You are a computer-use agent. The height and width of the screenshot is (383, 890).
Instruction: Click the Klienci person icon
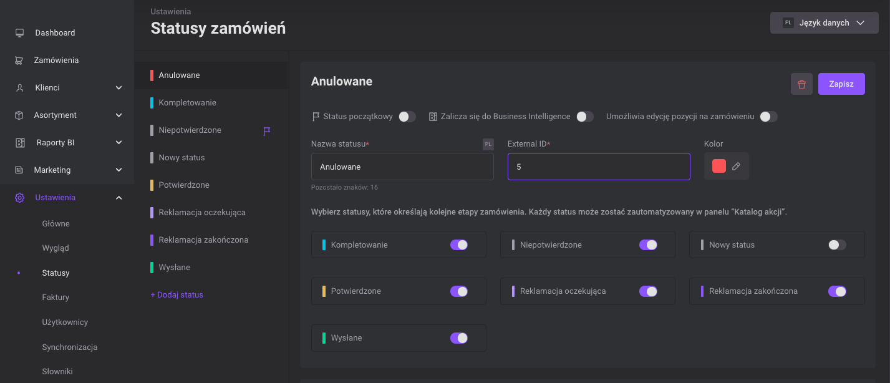[19, 88]
